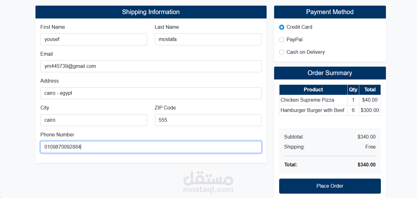
Task: Select the Product column header
Action: [x=313, y=90]
